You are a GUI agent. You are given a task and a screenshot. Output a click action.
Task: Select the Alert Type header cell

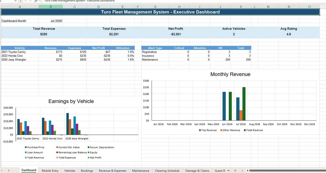pyautogui.click(x=155, y=48)
